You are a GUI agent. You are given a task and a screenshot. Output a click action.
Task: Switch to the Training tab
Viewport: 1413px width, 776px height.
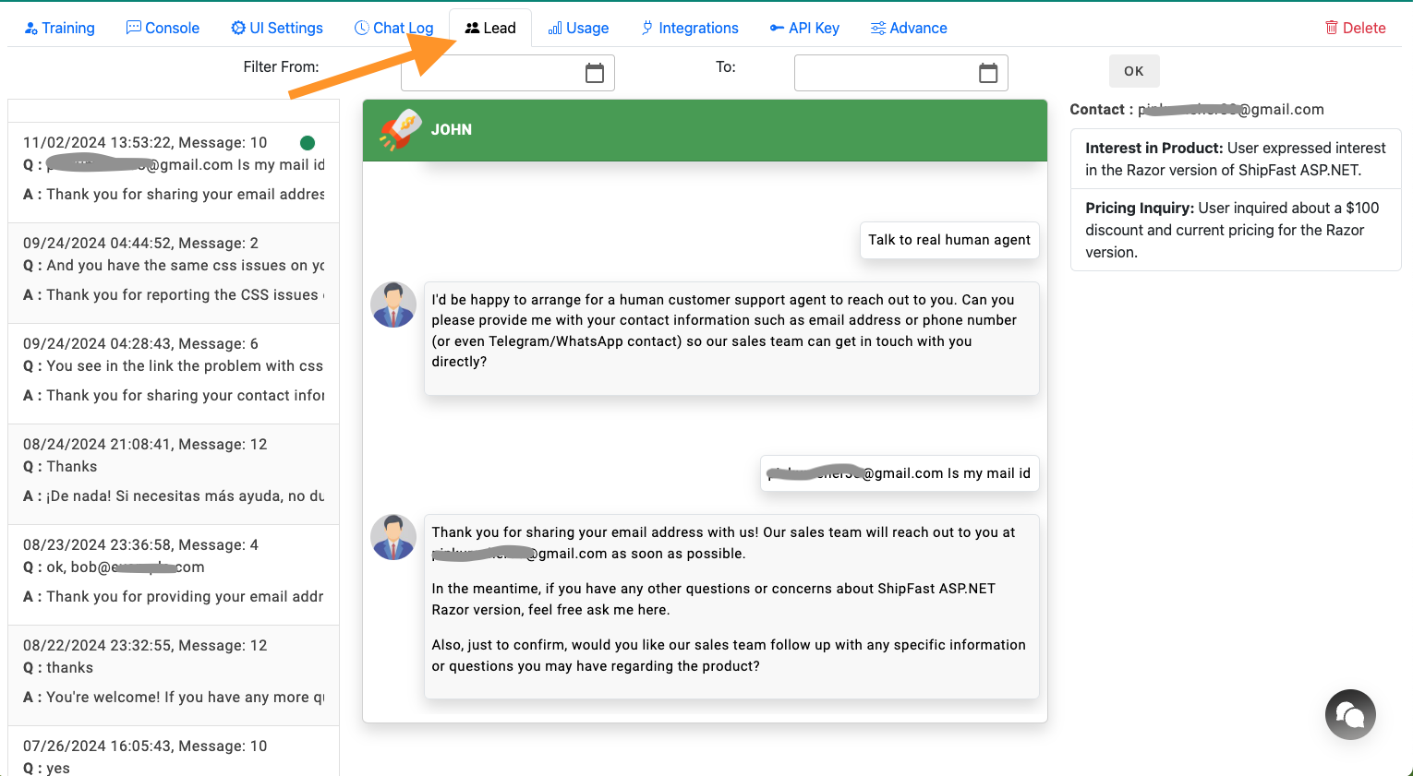[60, 28]
